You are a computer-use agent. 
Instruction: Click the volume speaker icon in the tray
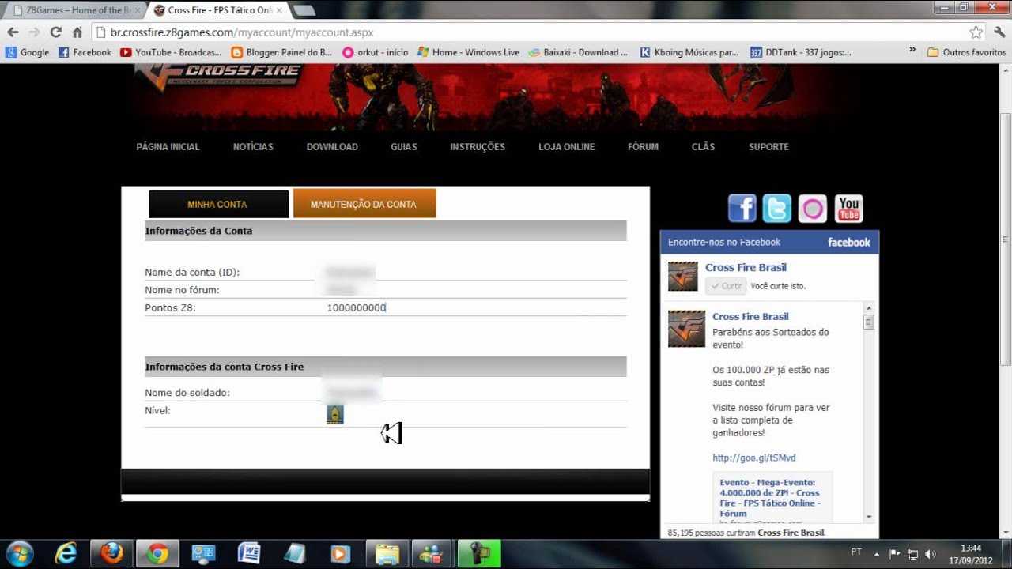(x=930, y=554)
